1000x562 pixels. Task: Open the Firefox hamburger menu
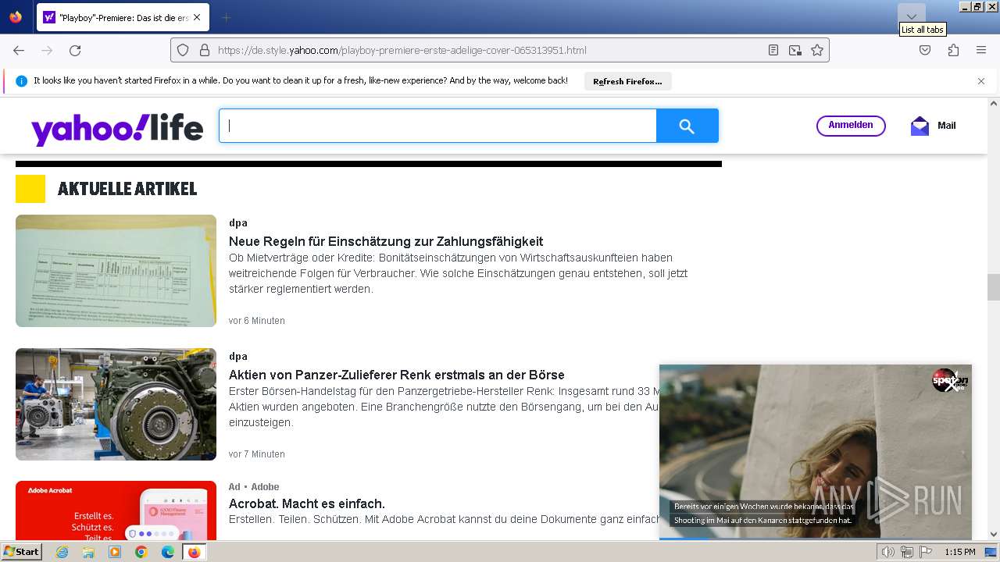coord(981,50)
